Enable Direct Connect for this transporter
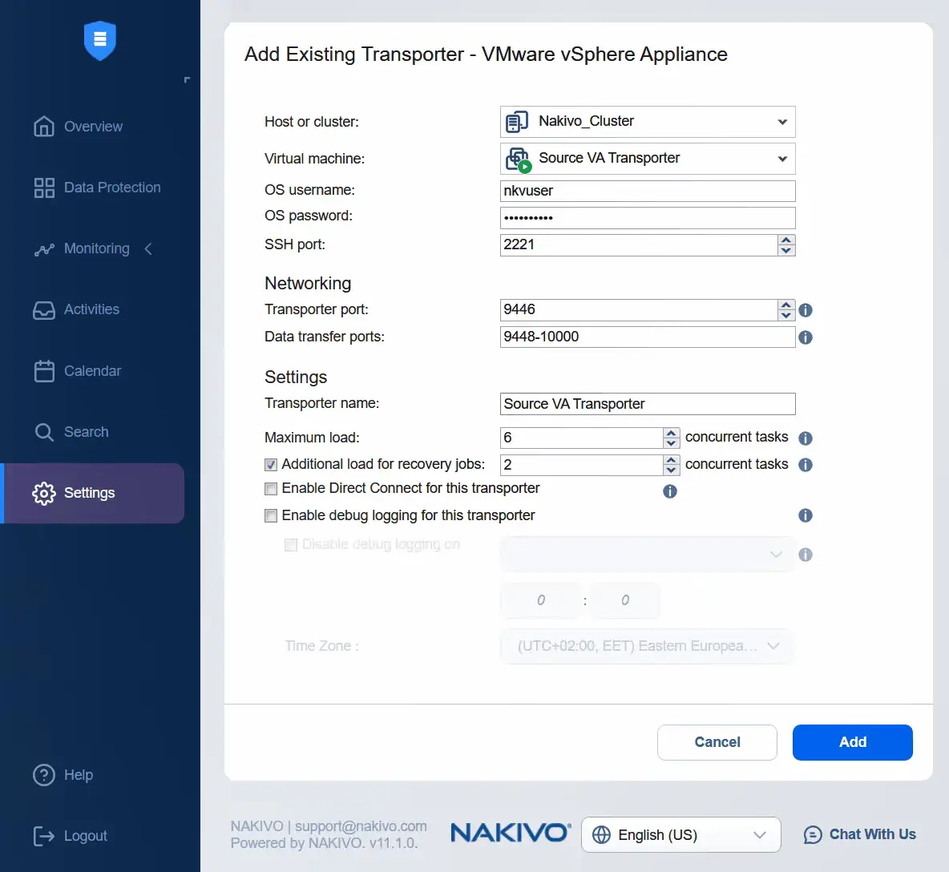949x872 pixels. 271,488
